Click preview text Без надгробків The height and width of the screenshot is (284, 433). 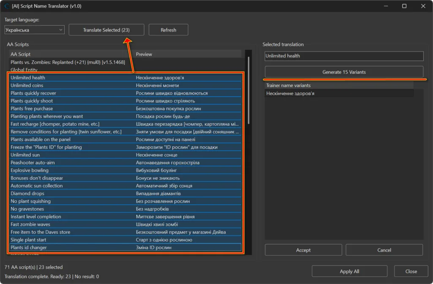click(x=152, y=209)
